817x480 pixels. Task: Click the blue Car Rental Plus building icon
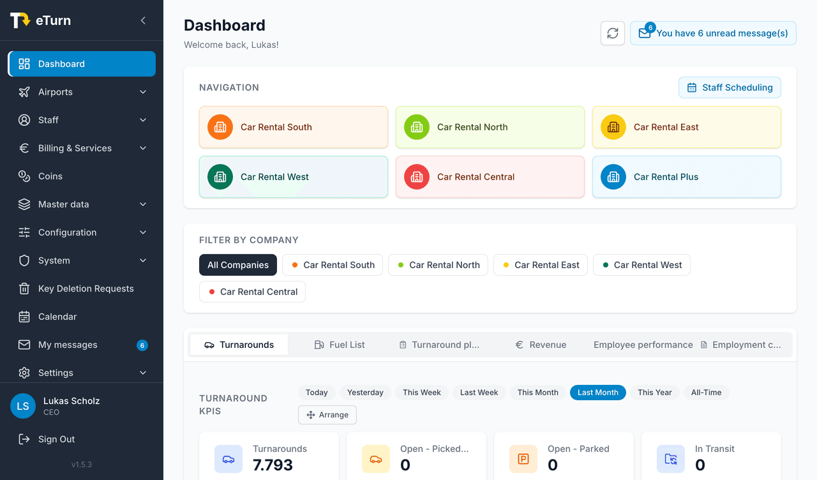click(613, 177)
